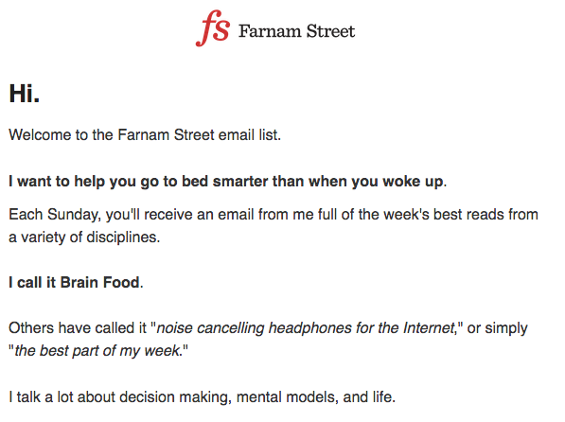The height and width of the screenshot is (422, 565).
Task: Click the line "a variety of disciplines."
Action: (x=84, y=237)
